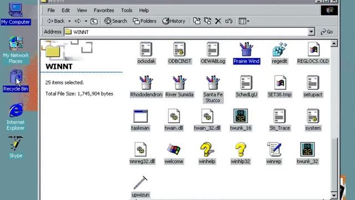Select the winhlp32 help icon
The width and height of the screenshot is (355, 200).
(240, 149)
